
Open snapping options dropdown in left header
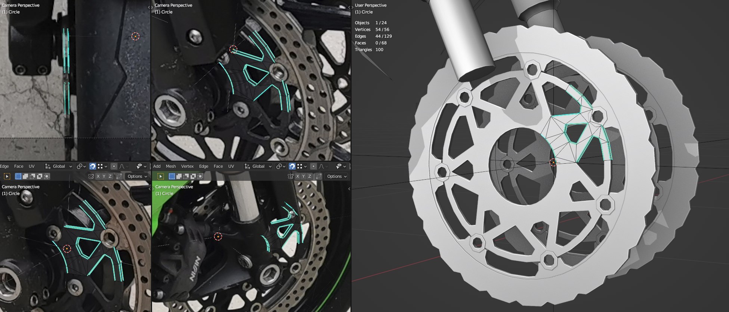[x=102, y=166]
